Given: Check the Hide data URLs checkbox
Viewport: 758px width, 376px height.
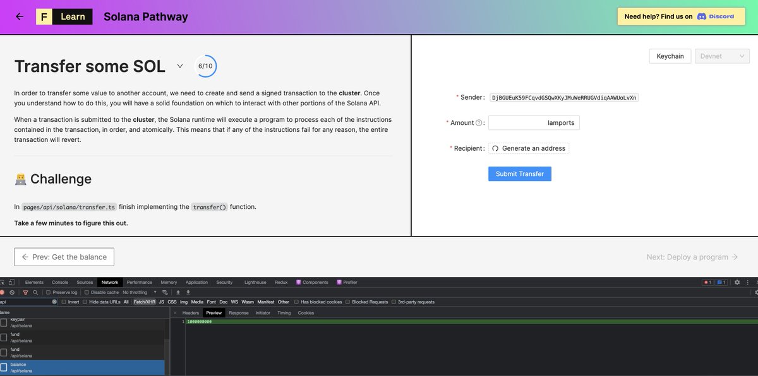Looking at the screenshot, I should tap(85, 302).
